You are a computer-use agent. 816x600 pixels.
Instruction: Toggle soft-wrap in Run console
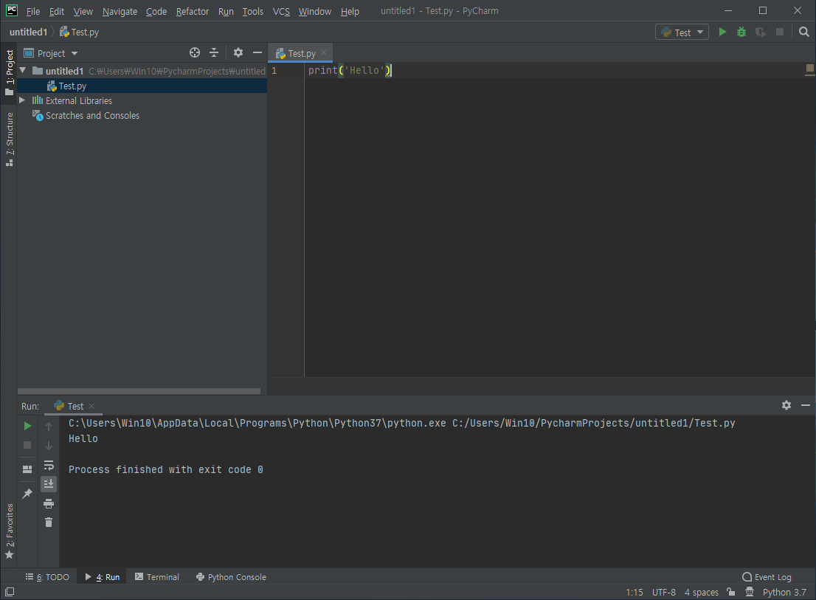tap(49, 465)
